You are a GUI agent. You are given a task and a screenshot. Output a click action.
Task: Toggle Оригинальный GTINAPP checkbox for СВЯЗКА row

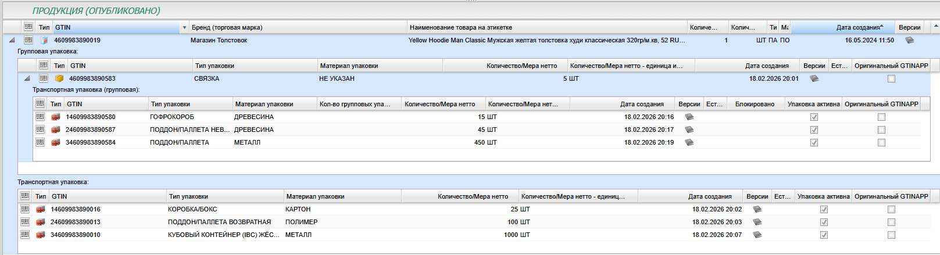pyautogui.click(x=891, y=79)
